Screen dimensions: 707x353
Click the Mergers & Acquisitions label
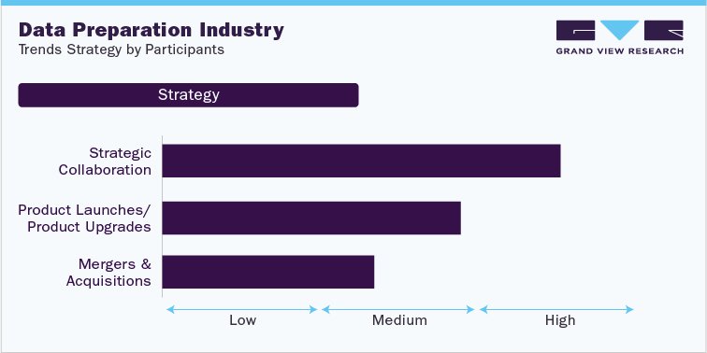point(108,272)
